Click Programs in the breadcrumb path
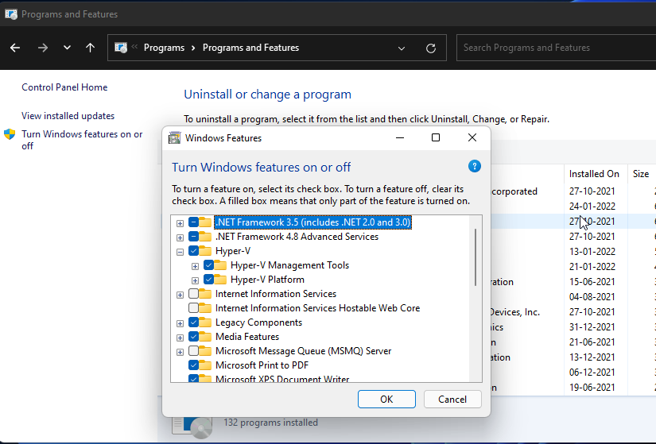 (x=164, y=48)
